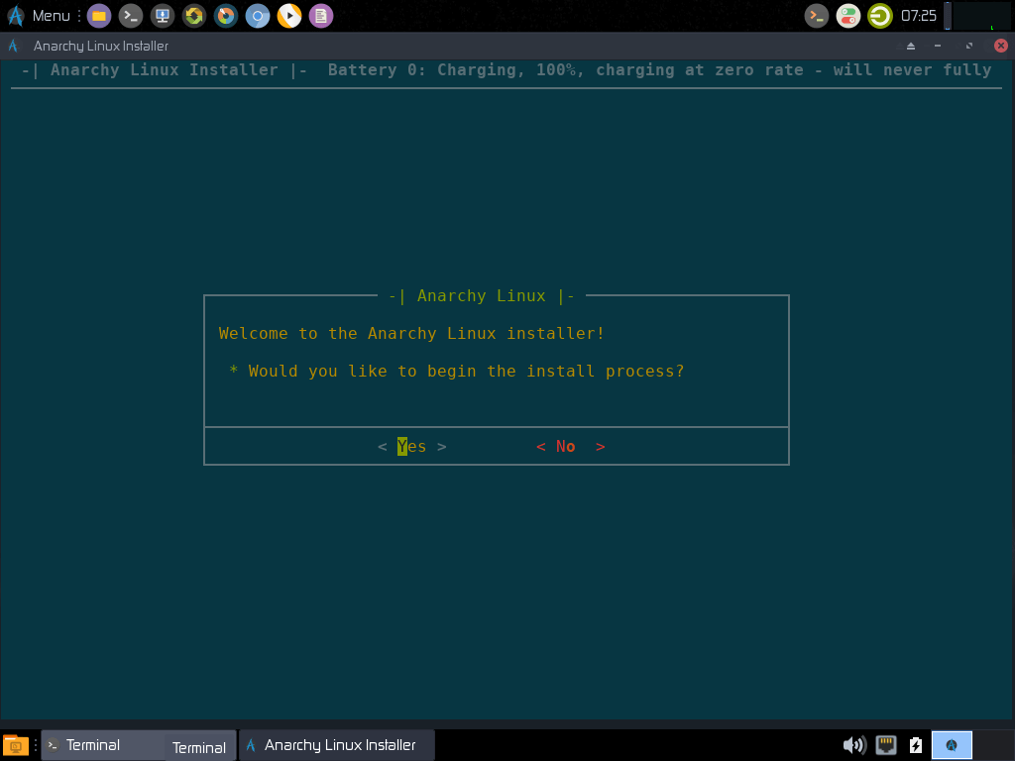The width and height of the screenshot is (1015, 761).
Task: Open the green-yellow swirl launcher icon
Action: pos(194,16)
